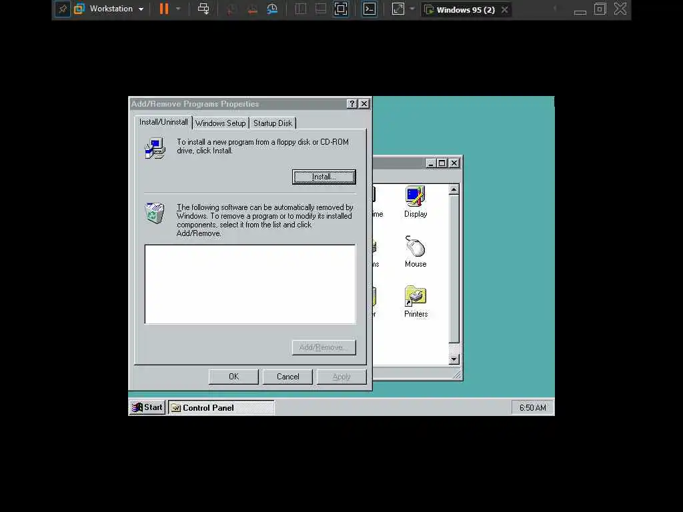The height and width of the screenshot is (512, 683).
Task: Select the Mouse icon in Control Panel
Action: (416, 251)
